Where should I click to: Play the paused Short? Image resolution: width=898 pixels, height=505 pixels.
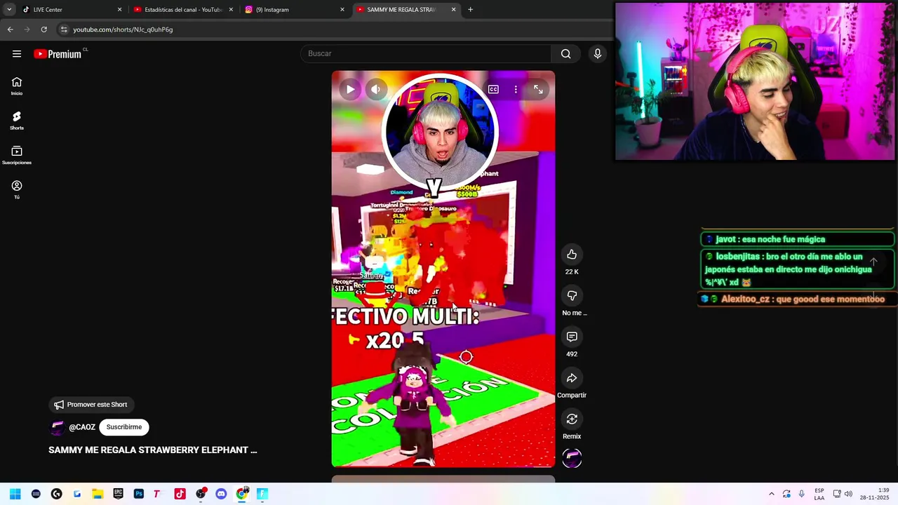coord(350,89)
